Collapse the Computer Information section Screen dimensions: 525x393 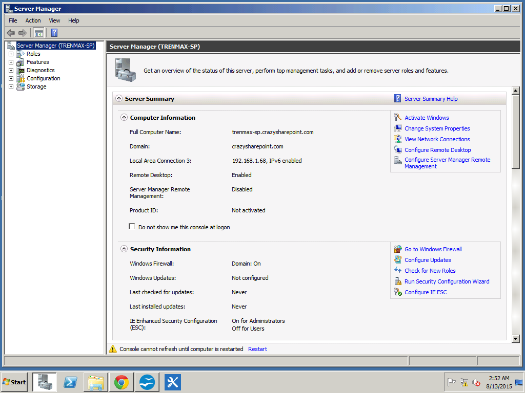pyautogui.click(x=124, y=117)
